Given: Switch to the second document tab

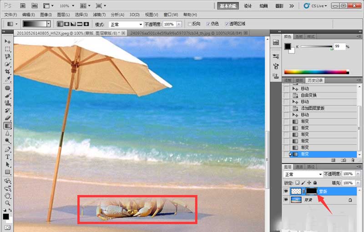Looking at the screenshot, I should 188,33.
